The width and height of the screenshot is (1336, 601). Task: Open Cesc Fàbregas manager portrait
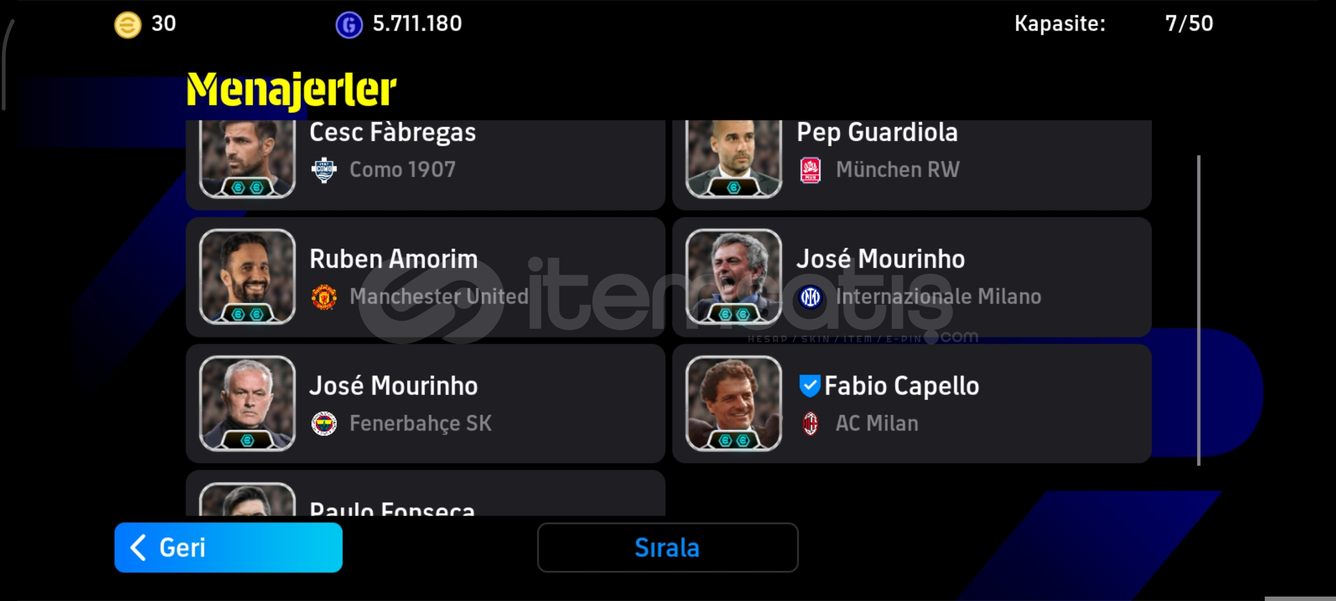[247, 159]
